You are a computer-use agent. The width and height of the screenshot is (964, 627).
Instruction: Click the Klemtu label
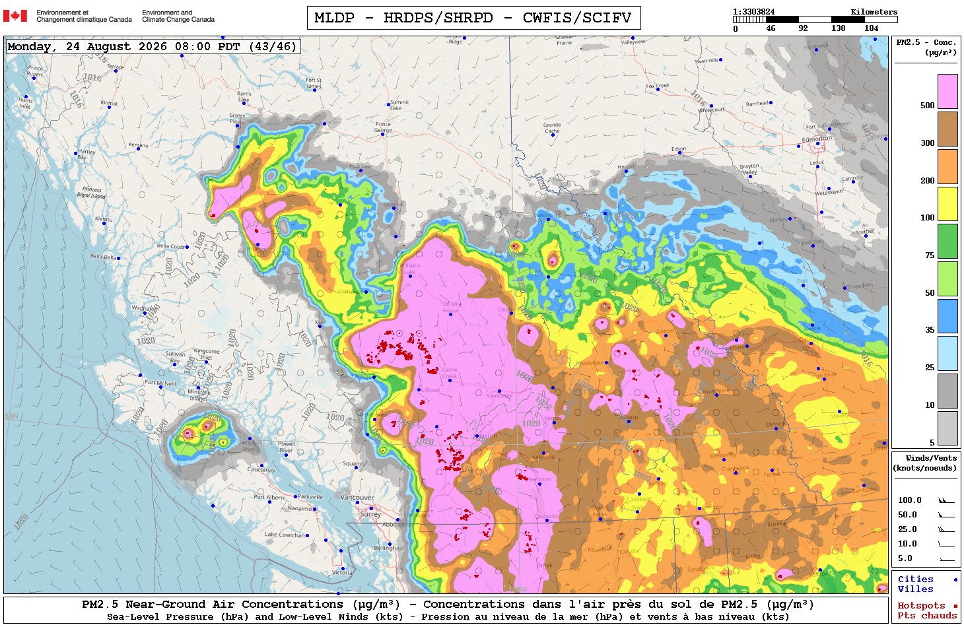pyautogui.click(x=103, y=218)
